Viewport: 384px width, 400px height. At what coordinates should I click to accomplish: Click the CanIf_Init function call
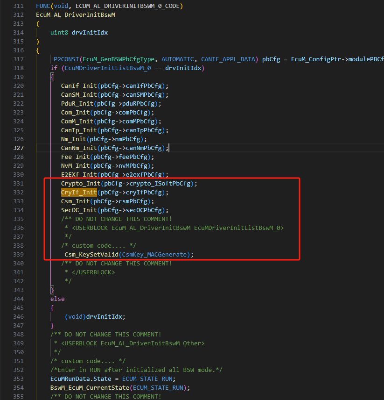point(78,86)
